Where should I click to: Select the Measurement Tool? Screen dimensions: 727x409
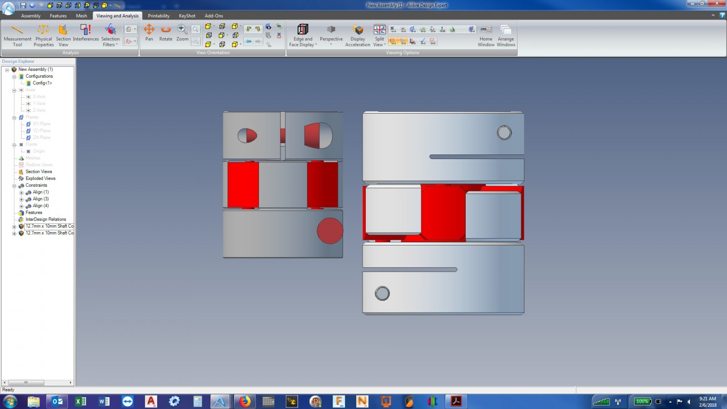click(x=17, y=35)
